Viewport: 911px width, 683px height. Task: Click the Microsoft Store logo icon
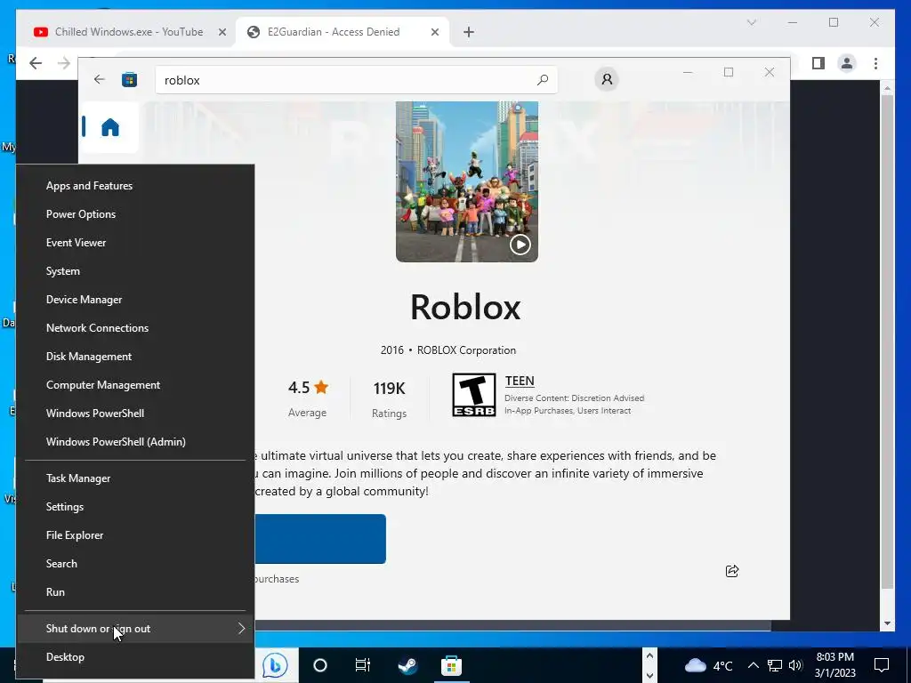(129, 79)
